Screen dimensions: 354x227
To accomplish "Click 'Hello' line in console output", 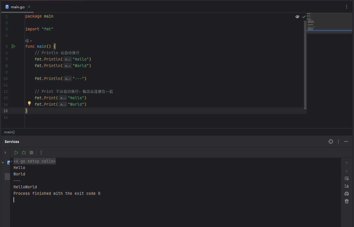I will click(x=19, y=168).
